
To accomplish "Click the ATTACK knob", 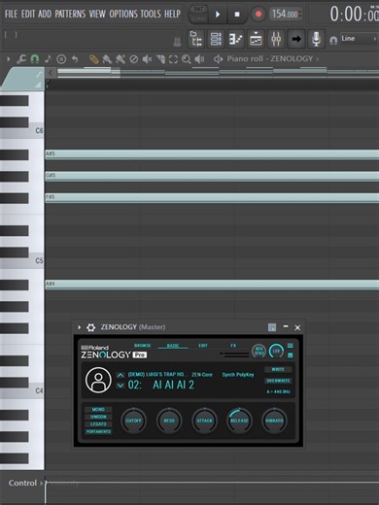I will [x=204, y=421].
